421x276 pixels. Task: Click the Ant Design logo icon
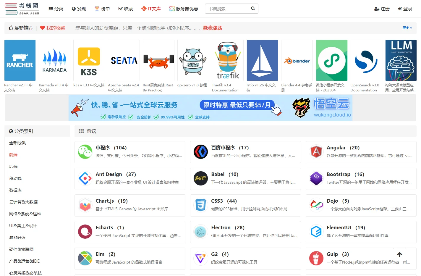point(85,179)
